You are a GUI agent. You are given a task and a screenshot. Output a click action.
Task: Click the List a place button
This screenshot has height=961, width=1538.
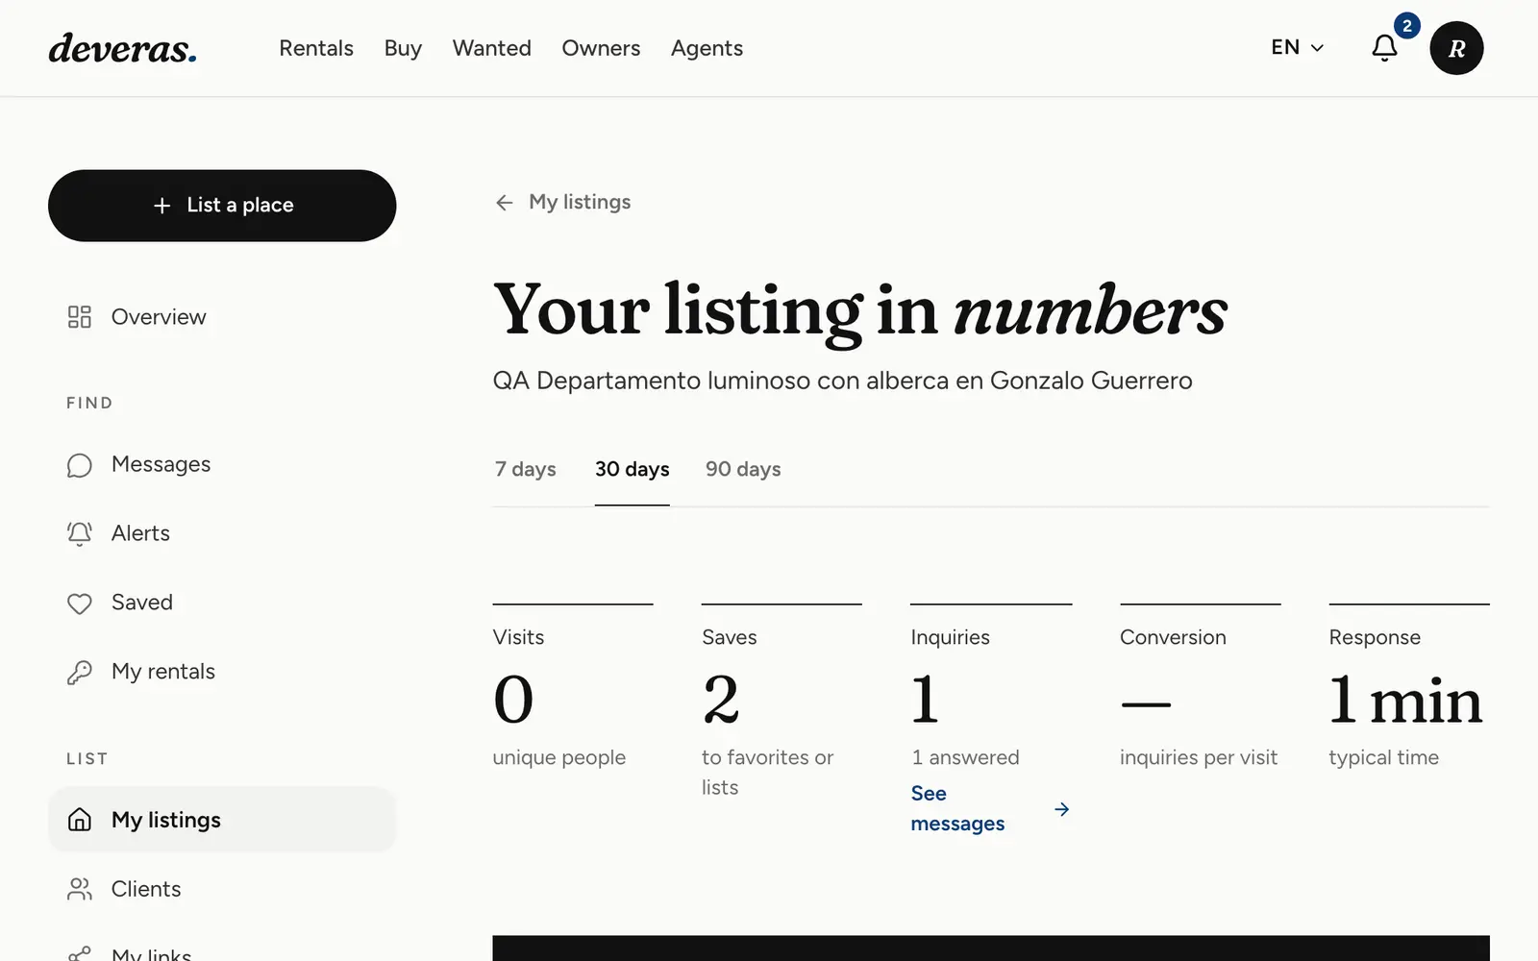(222, 206)
